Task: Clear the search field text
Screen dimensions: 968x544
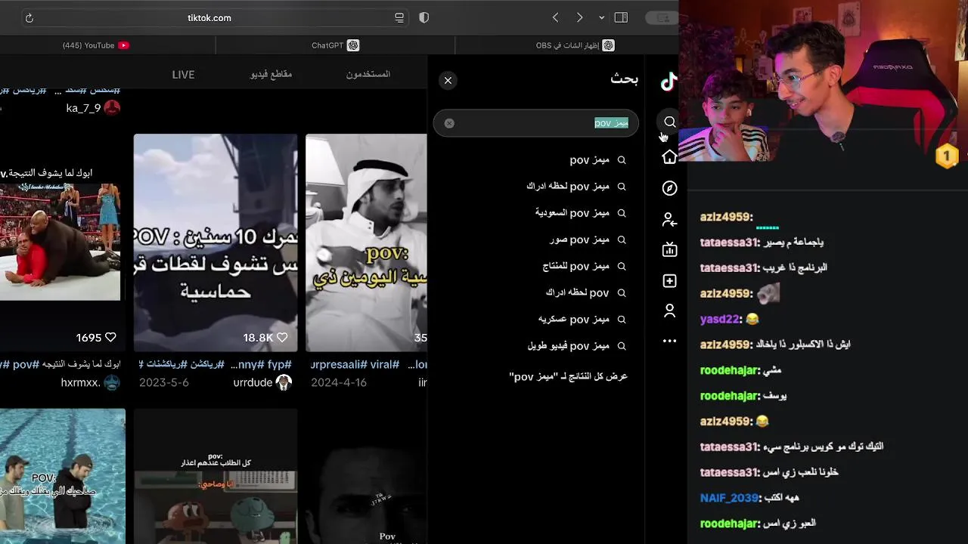Action: pyautogui.click(x=449, y=123)
